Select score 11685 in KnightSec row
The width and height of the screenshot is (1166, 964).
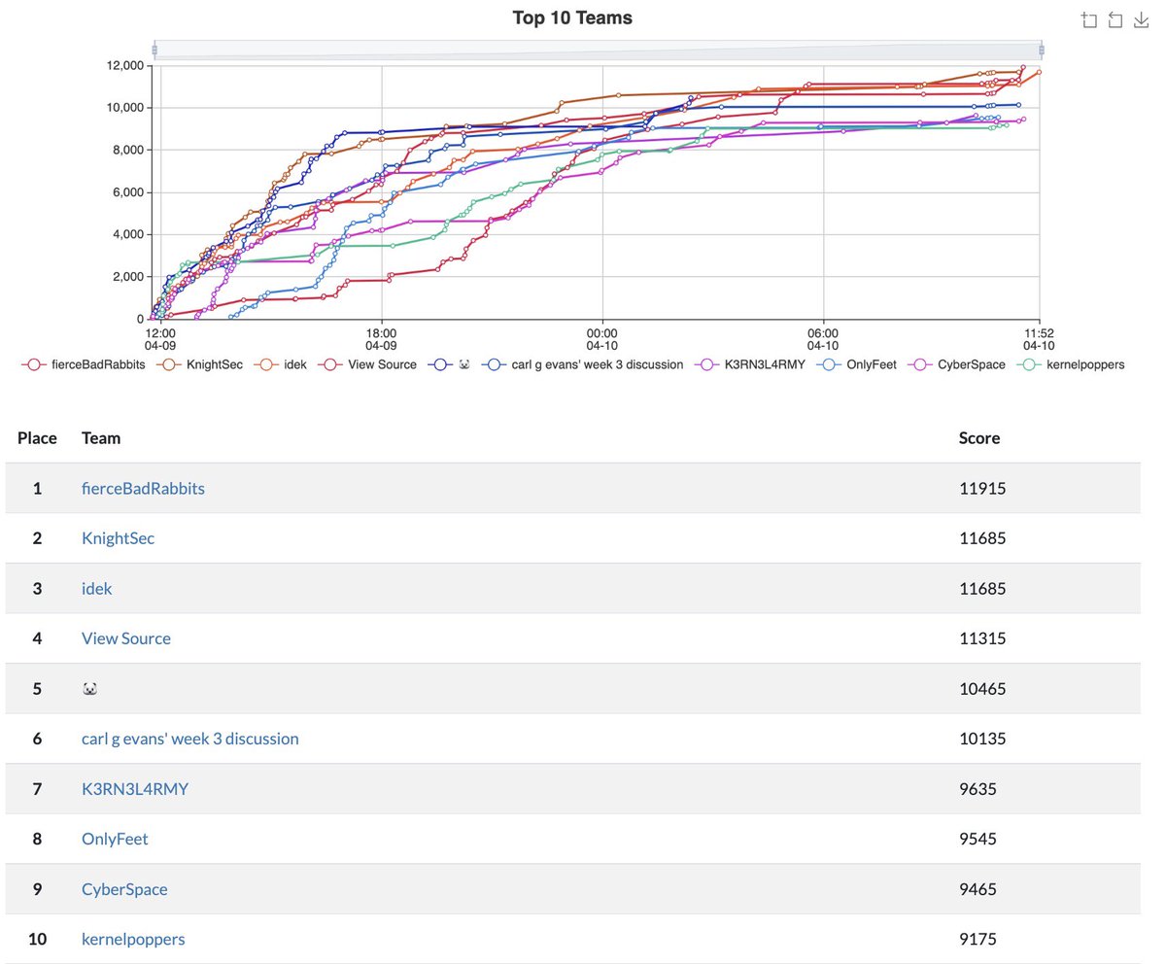(x=982, y=538)
